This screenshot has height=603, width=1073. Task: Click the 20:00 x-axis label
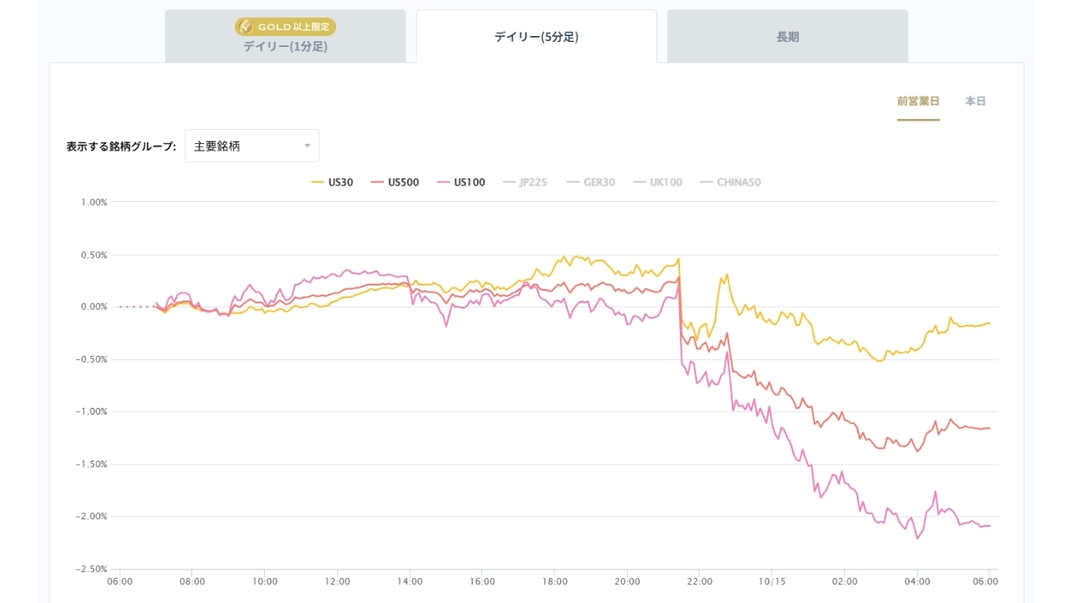point(627,581)
